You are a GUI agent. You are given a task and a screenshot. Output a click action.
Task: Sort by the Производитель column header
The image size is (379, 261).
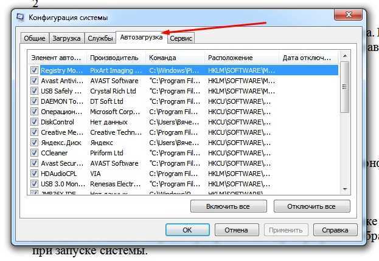tap(116, 58)
